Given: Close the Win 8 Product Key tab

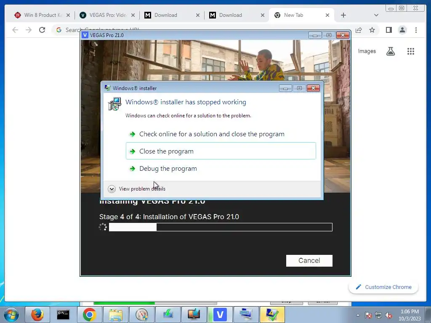Looking at the screenshot, I should 68,15.
